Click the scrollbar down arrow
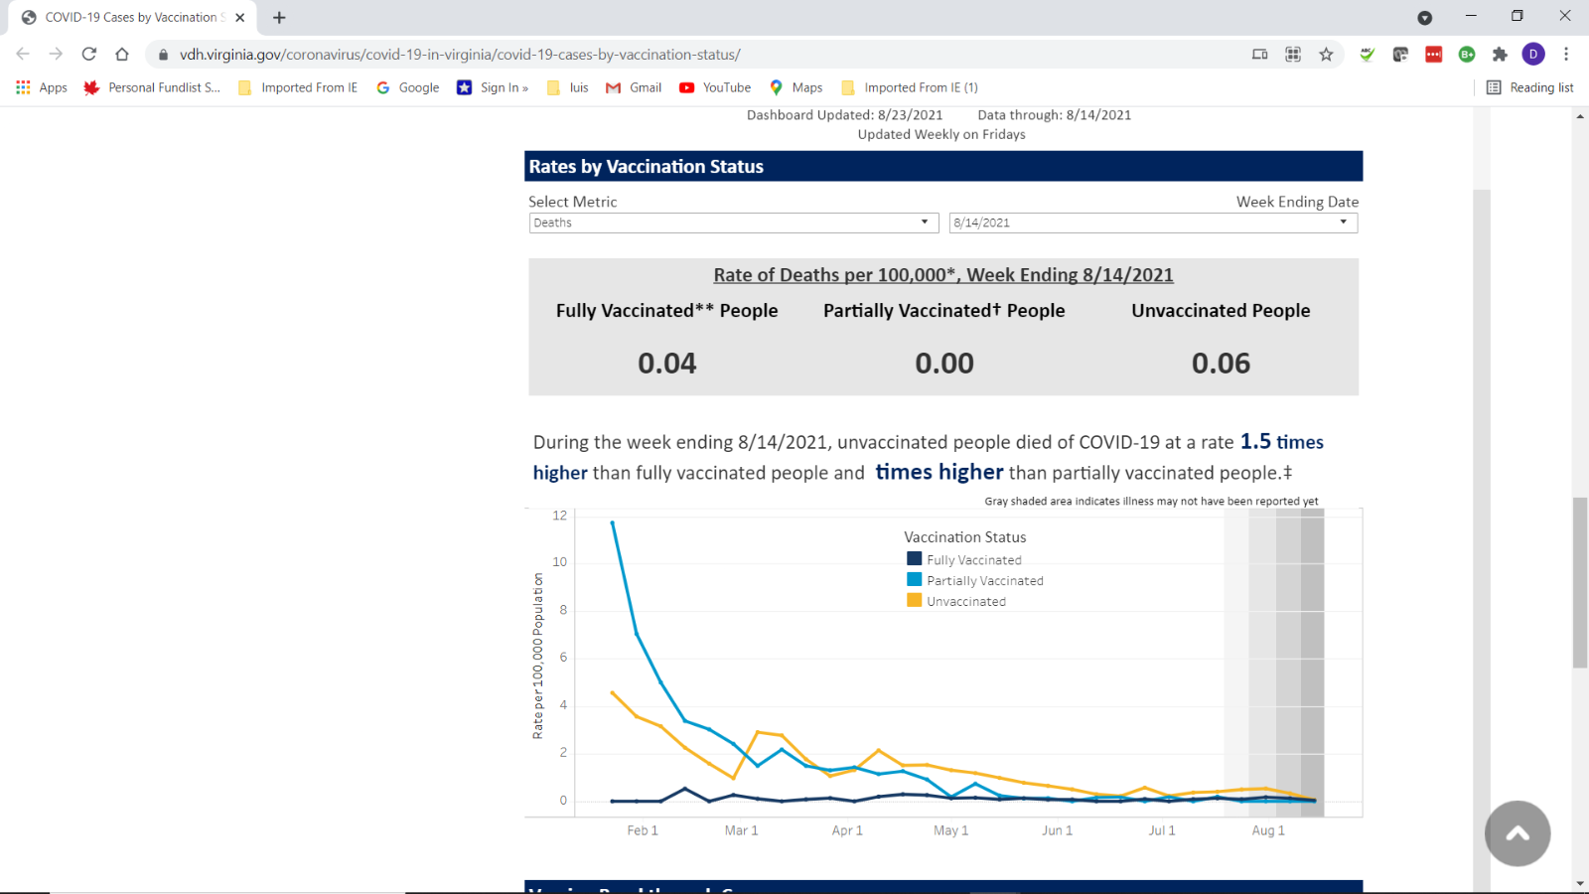Screen dimensions: 1589x894 [x=1580, y=883]
